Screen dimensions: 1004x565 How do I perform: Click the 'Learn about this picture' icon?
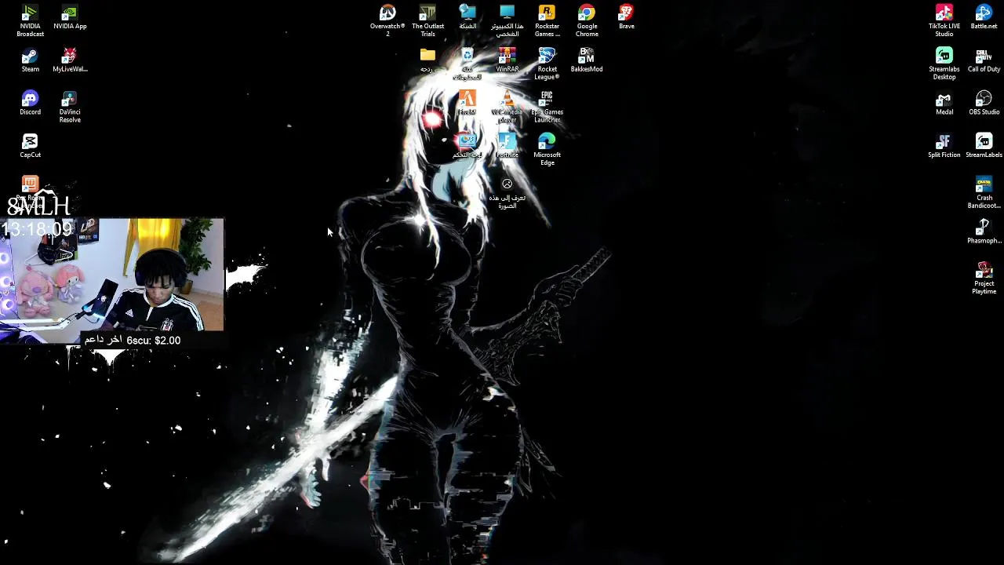[507, 193]
